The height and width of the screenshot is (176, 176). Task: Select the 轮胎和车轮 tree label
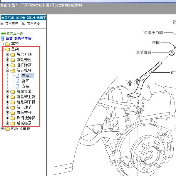tap(21, 128)
